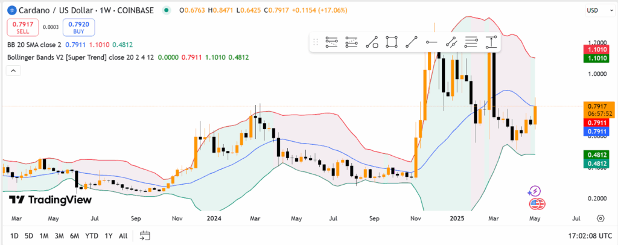Viewport: 618px width, 245px height.
Task: Select the trend line tool
Action: pyautogui.click(x=412, y=42)
